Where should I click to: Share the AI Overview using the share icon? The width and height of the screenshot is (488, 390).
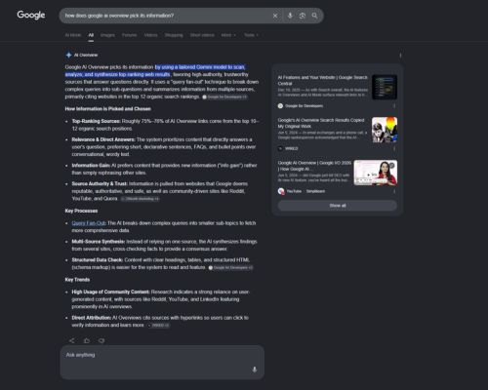pos(72,340)
